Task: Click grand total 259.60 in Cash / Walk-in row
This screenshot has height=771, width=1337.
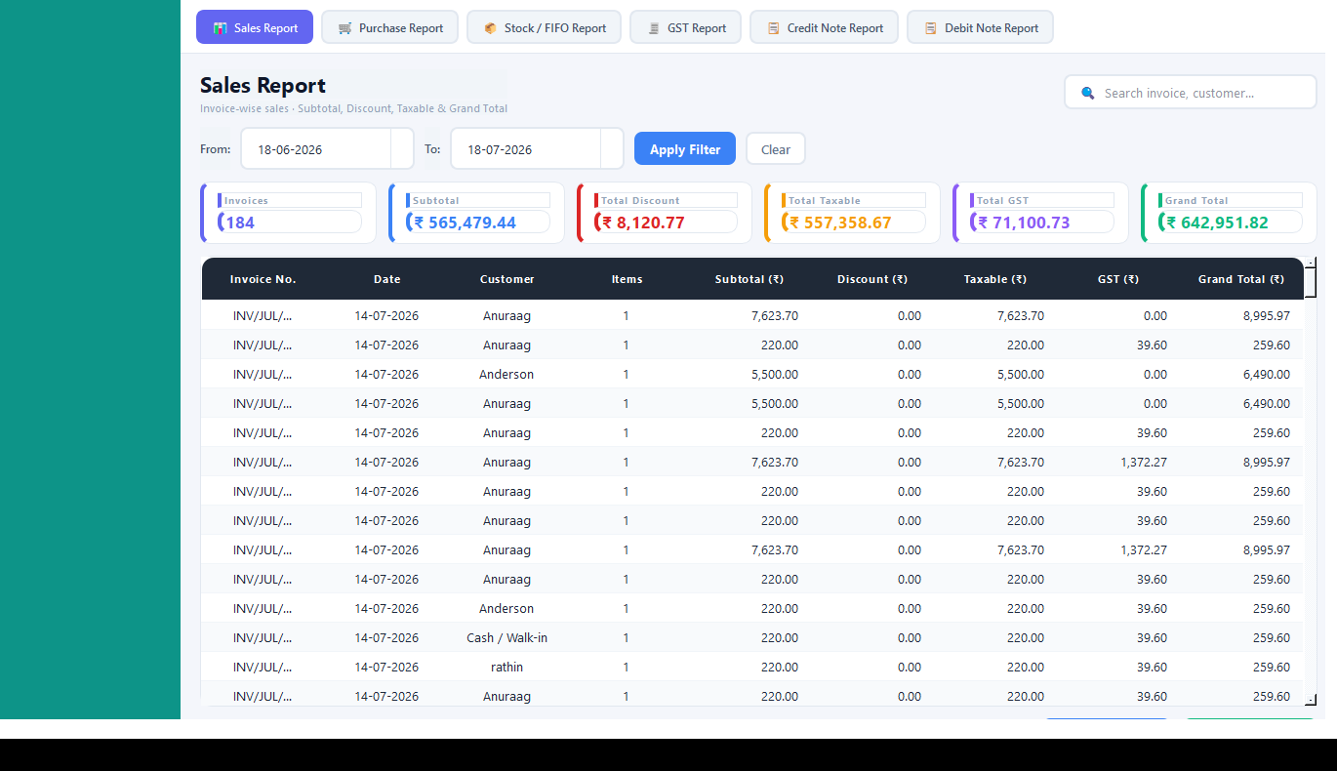Action: 1272,637
